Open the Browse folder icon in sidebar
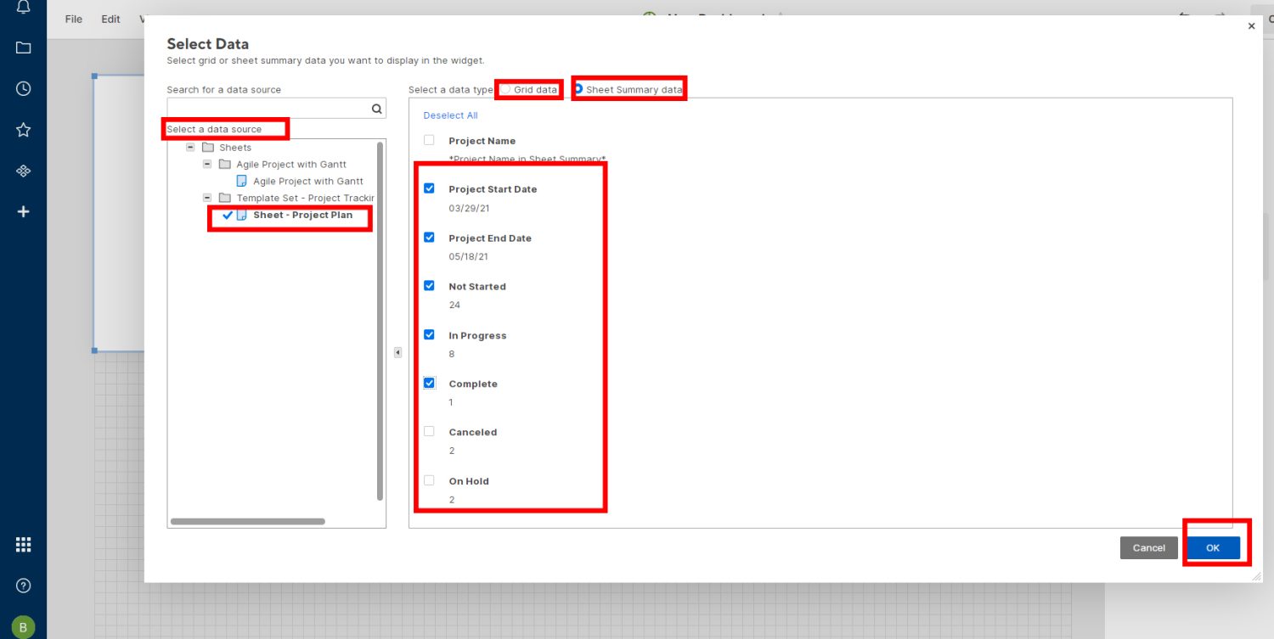Viewport: 1274px width, 639px height. click(x=23, y=48)
